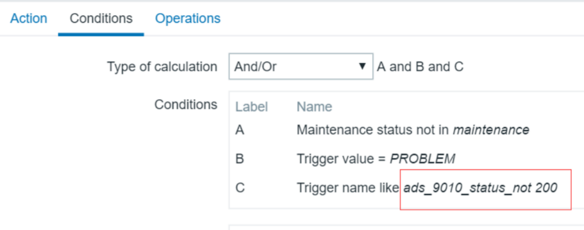Open the And/Or calculation type dropdown

(301, 66)
